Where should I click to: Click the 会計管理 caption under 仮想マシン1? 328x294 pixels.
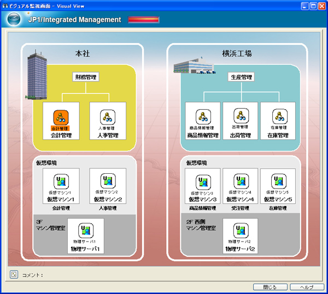click(x=61, y=208)
